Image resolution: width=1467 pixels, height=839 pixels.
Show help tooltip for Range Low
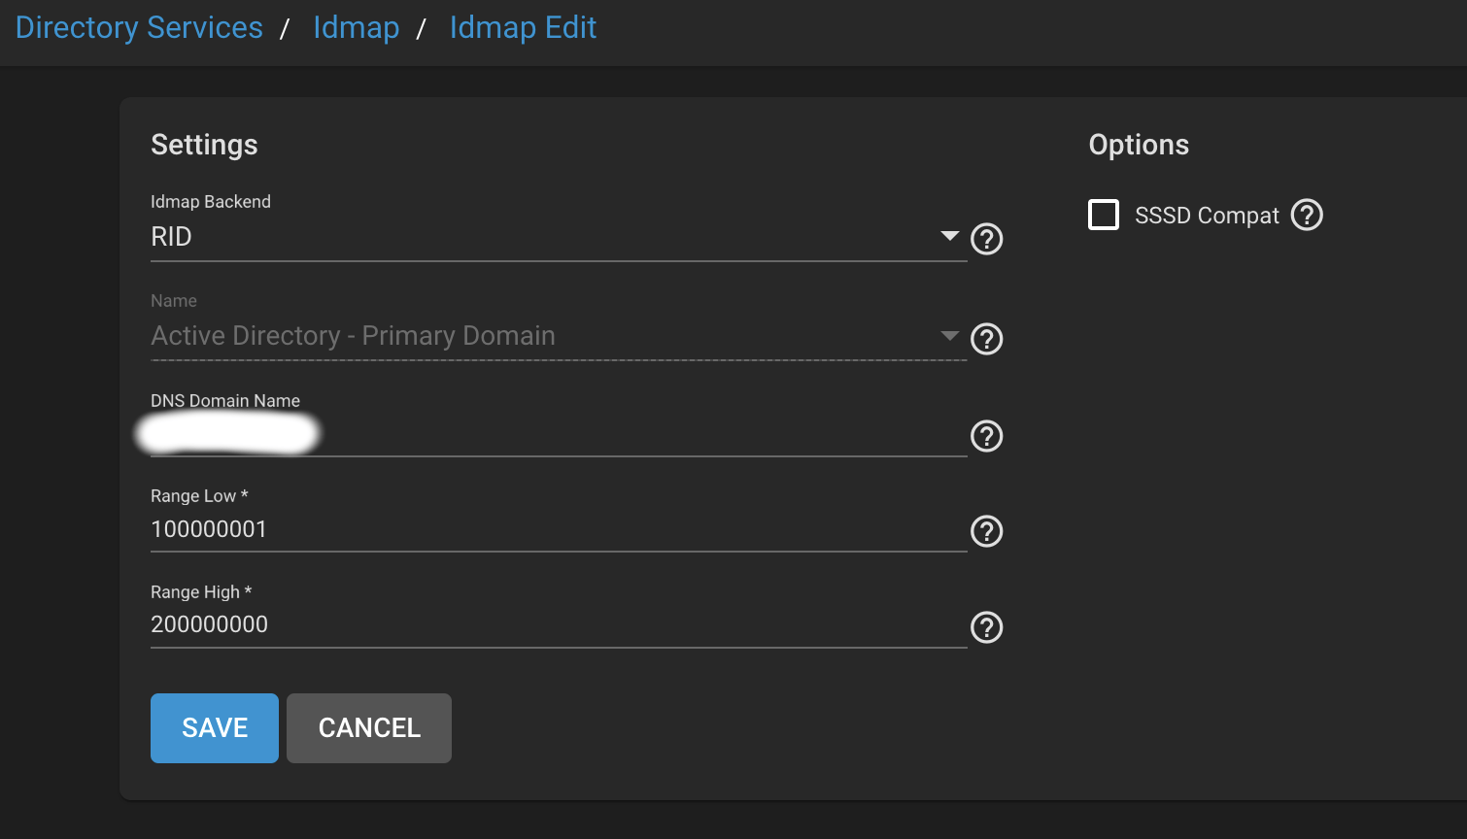point(986,531)
